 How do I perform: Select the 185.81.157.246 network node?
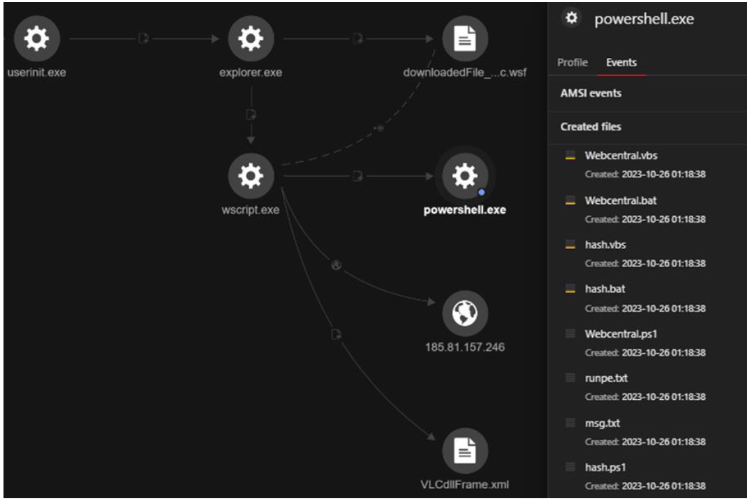click(464, 313)
